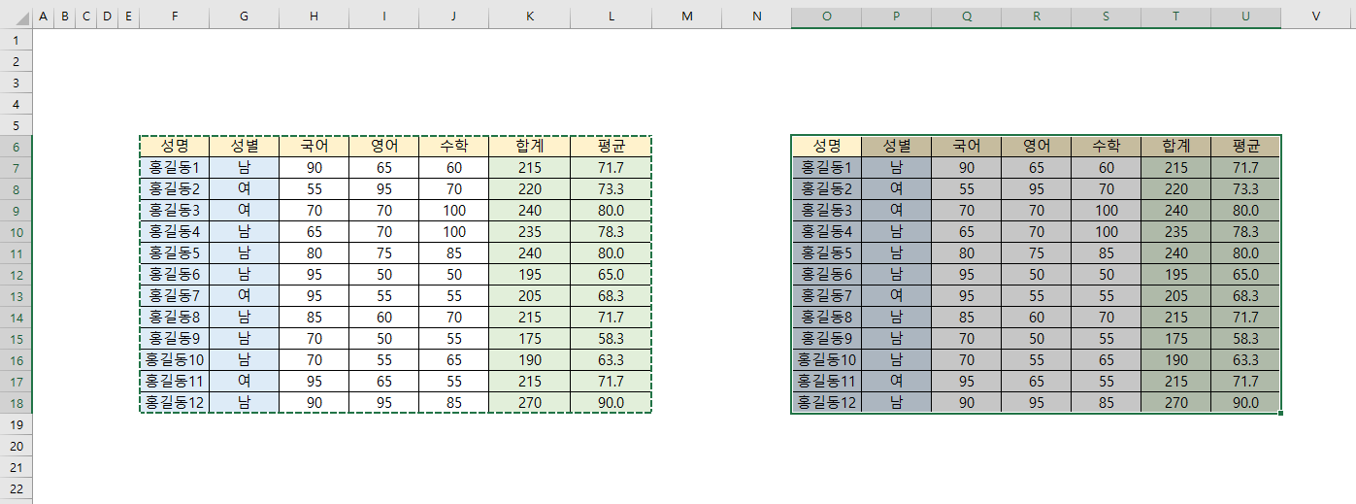The width and height of the screenshot is (1356, 504).
Task: Select cell U8 showing 73.3
Action: click(1245, 188)
